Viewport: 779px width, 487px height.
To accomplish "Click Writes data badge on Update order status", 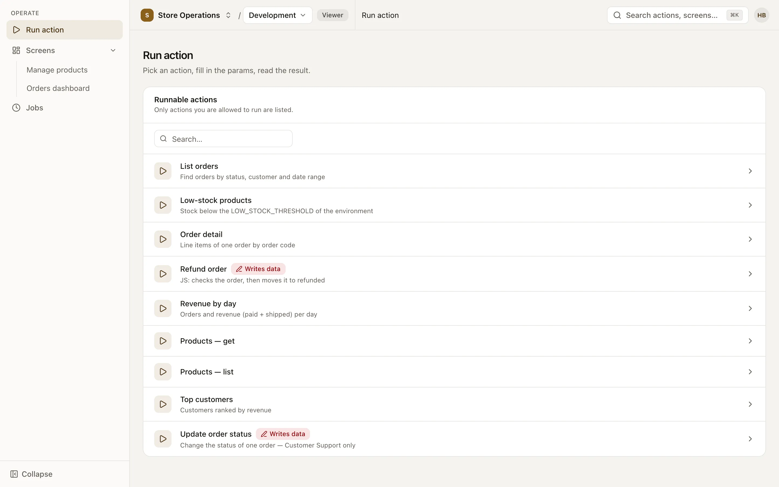I will point(283,434).
